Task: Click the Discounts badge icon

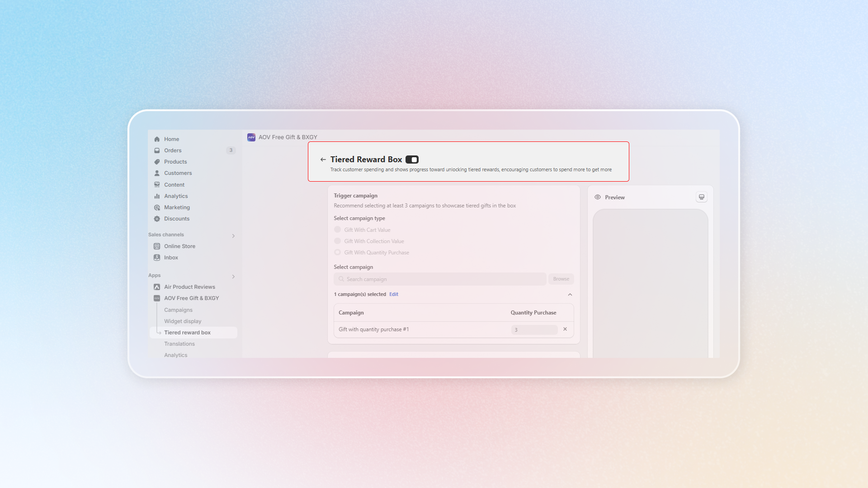Action: point(157,219)
